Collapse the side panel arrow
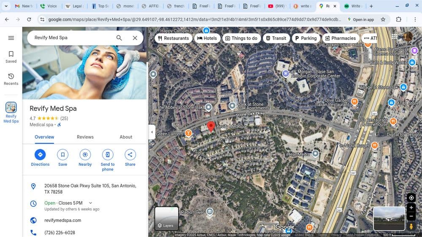This screenshot has width=422, height=237. pyautogui.click(x=151, y=132)
